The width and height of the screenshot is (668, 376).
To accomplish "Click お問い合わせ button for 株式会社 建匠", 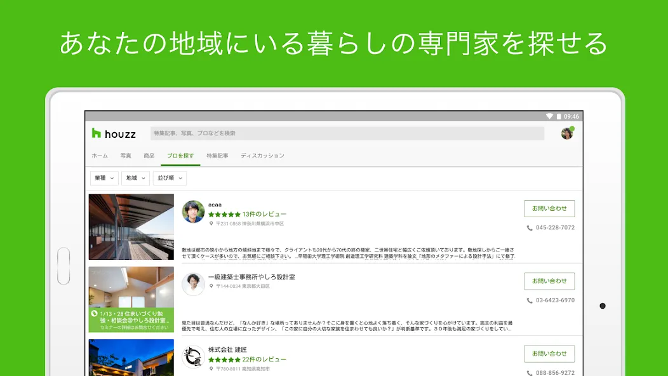I will click(549, 353).
